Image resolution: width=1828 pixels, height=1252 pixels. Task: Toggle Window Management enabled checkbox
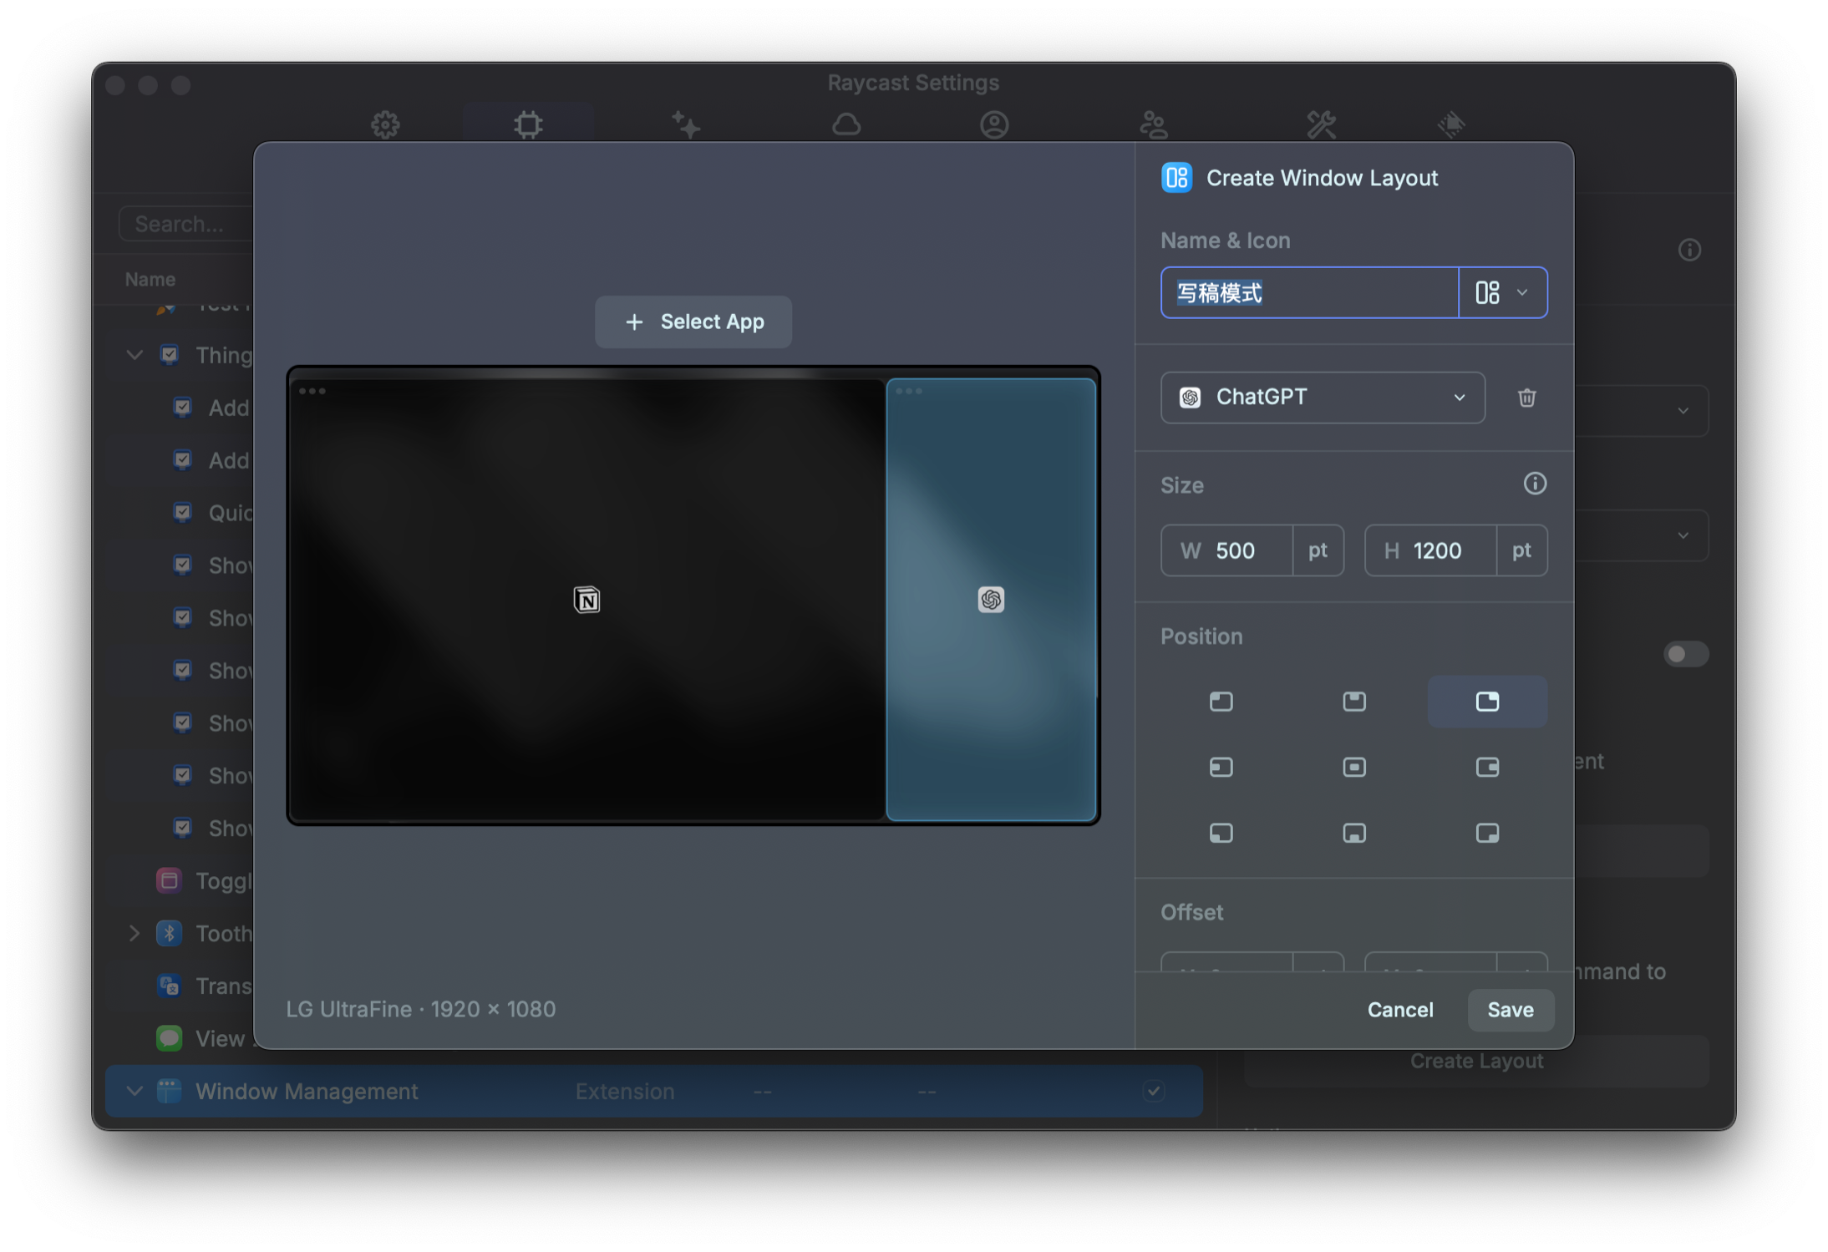click(1154, 1091)
